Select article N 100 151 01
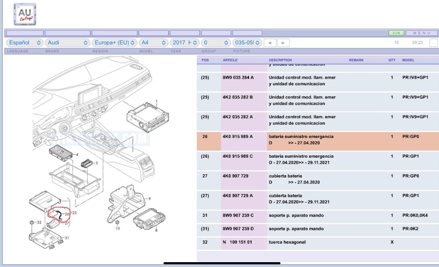The height and width of the screenshot is (267, 439). point(237,242)
